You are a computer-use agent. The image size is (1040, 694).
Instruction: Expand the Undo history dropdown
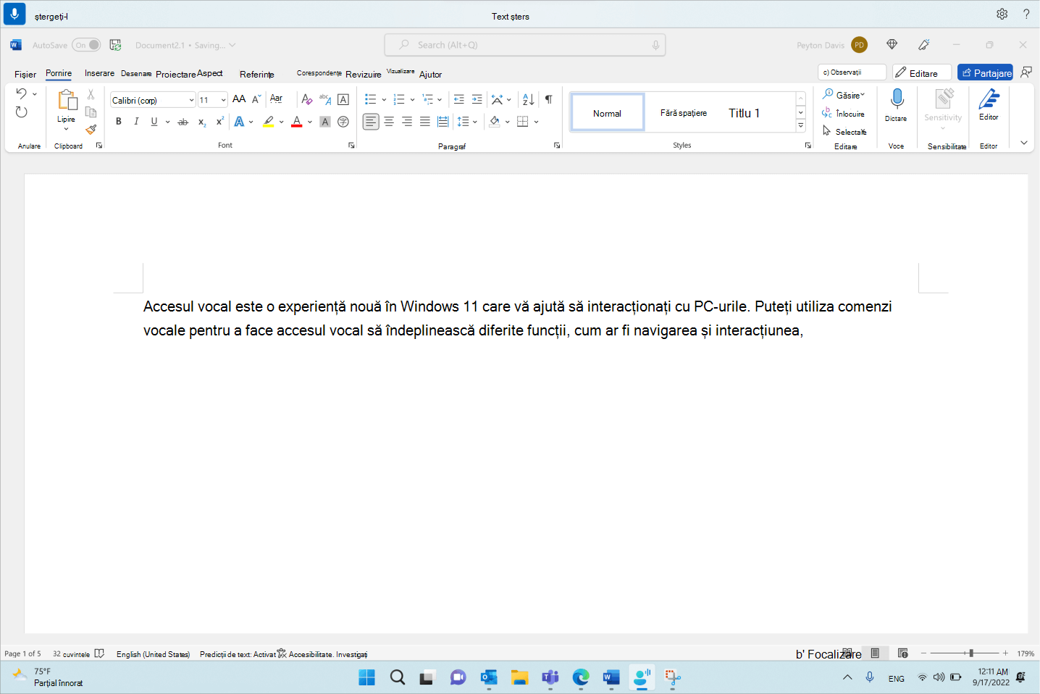coord(35,93)
